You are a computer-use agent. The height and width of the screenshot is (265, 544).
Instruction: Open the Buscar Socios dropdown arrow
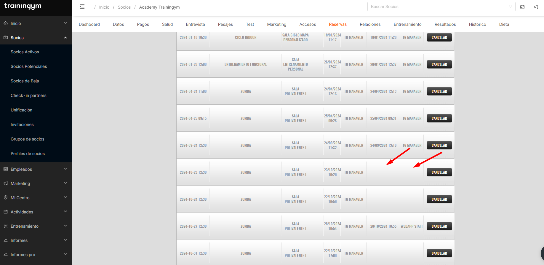(x=510, y=7)
